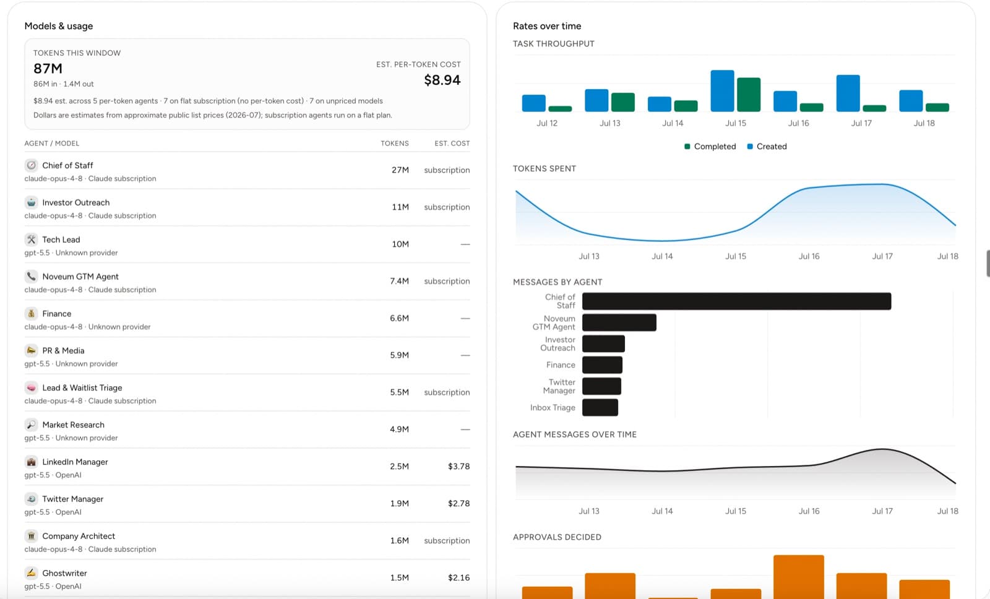The height and width of the screenshot is (599, 990).
Task: Click the Tech Lead tools icon
Action: 31,239
